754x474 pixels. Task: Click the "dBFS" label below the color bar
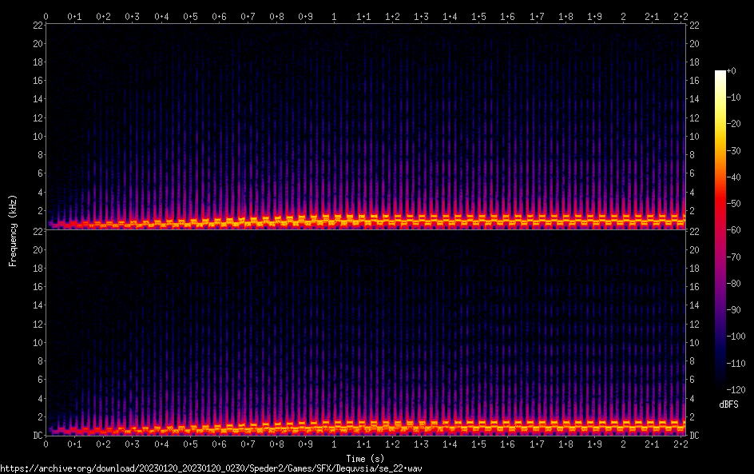[x=728, y=404]
